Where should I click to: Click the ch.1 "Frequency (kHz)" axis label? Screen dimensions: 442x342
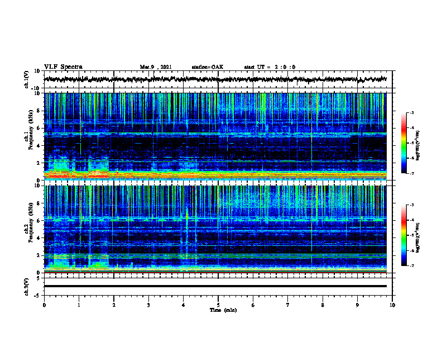coord(31,130)
